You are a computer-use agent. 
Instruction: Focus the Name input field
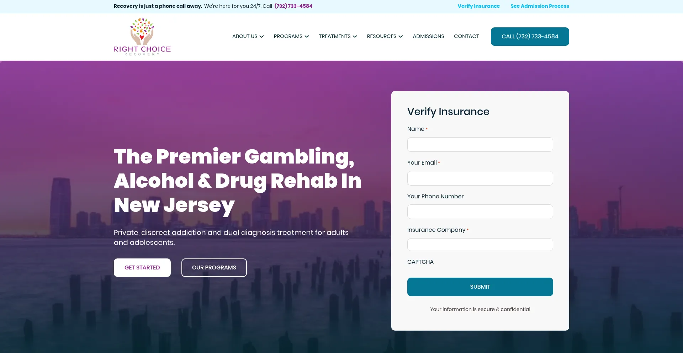click(480, 145)
